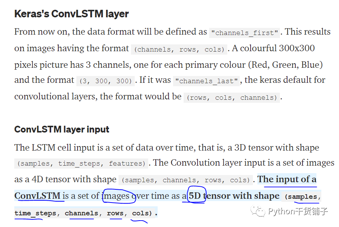
Task: Click the (rows, cols, channels) code text
Action: pos(231,98)
